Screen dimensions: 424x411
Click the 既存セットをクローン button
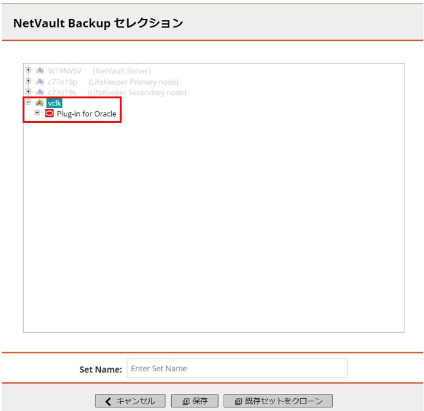(278, 401)
